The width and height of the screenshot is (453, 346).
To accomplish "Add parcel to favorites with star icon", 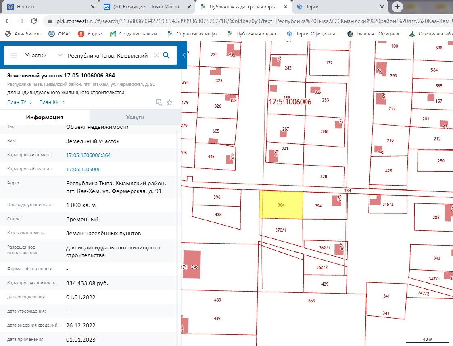I will tap(169, 102).
